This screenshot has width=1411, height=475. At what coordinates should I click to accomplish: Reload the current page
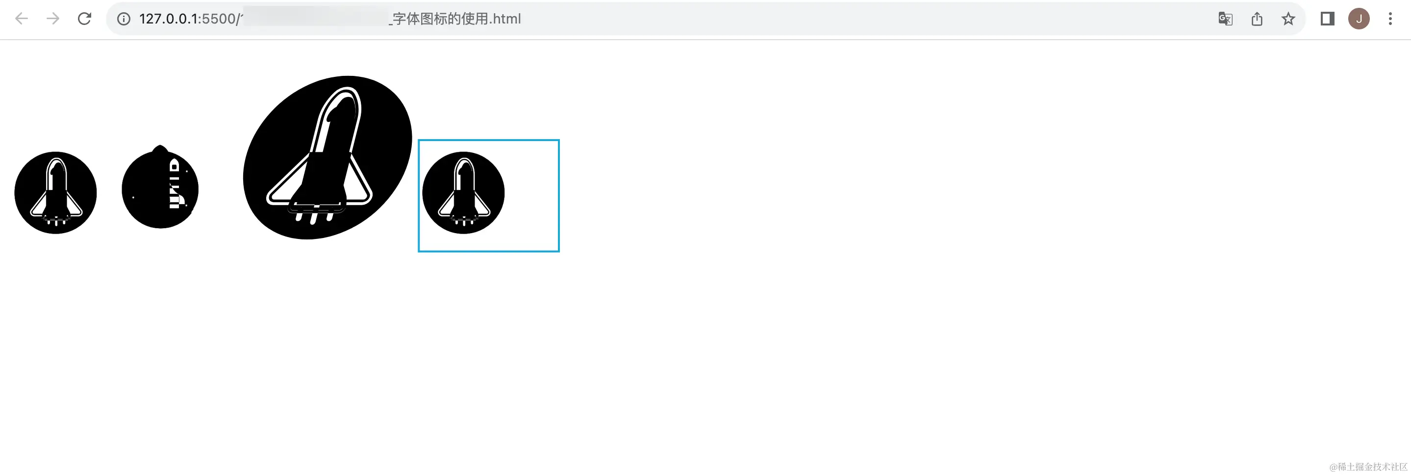tap(84, 19)
